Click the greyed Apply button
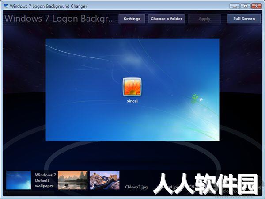Screen dimensions: 265x199 tap(204, 19)
